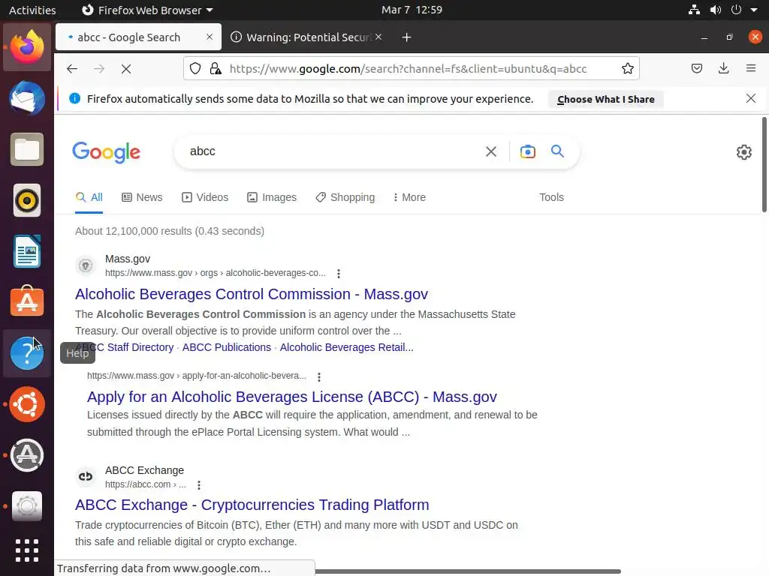This screenshot has width=769, height=576.
Task: Open options dots for ABCC Exchange result
Action: (x=198, y=485)
